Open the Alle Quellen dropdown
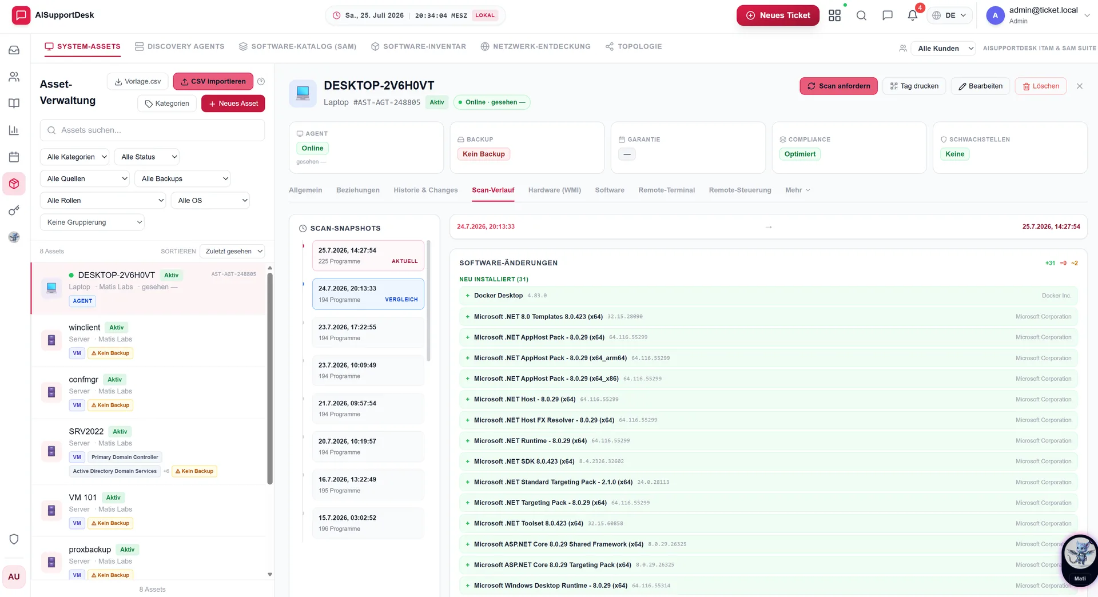The height and width of the screenshot is (597, 1098). [85, 178]
